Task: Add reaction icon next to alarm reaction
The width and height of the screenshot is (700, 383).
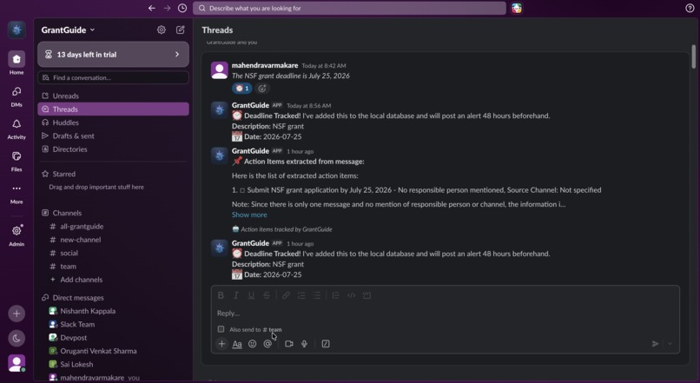Action: click(x=262, y=89)
